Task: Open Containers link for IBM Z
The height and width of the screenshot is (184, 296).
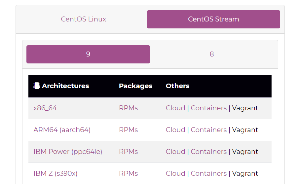Action: click(209, 173)
